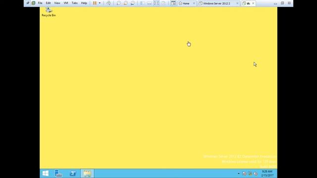317x178 pixels.
Task: Toggle the thumbnail bar view icon
Action: (x=149, y=3)
